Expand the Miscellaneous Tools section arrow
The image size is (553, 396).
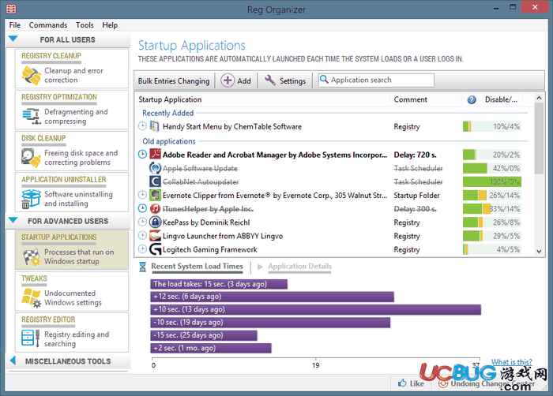click(13, 361)
